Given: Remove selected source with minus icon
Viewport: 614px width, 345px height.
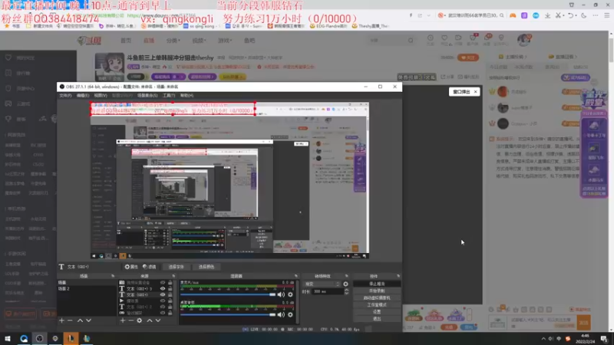Looking at the screenshot, I should pyautogui.click(x=130, y=320).
